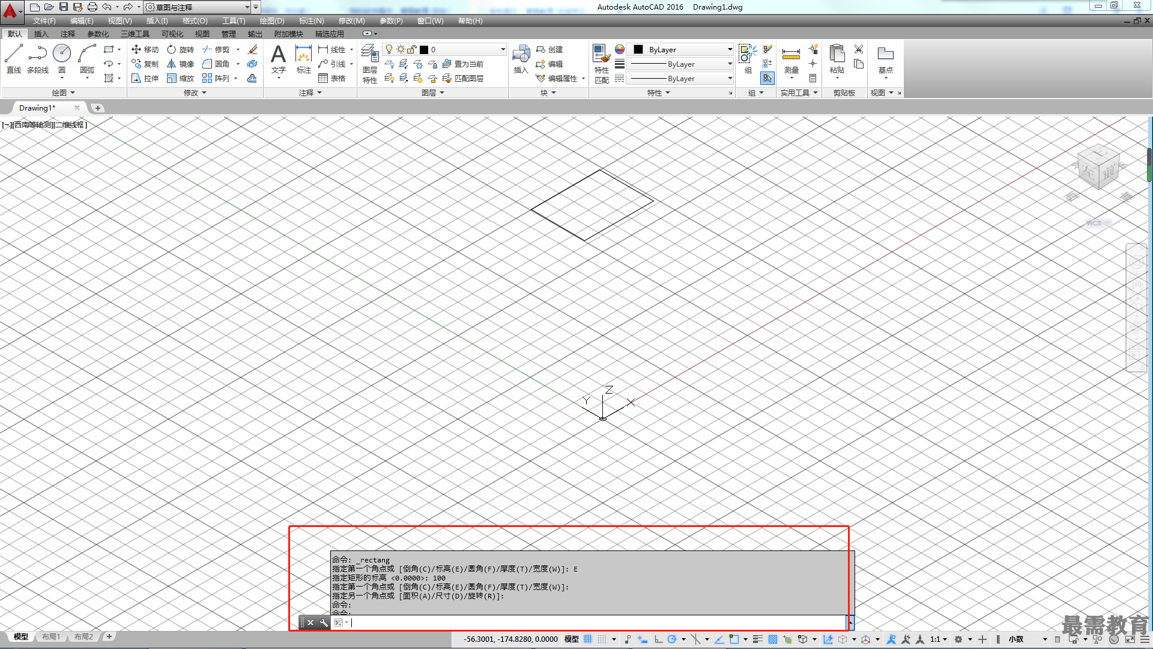1153x649 pixels.
Task: Click 置为当前 (Make Current) layer button
Action: [x=462, y=64]
